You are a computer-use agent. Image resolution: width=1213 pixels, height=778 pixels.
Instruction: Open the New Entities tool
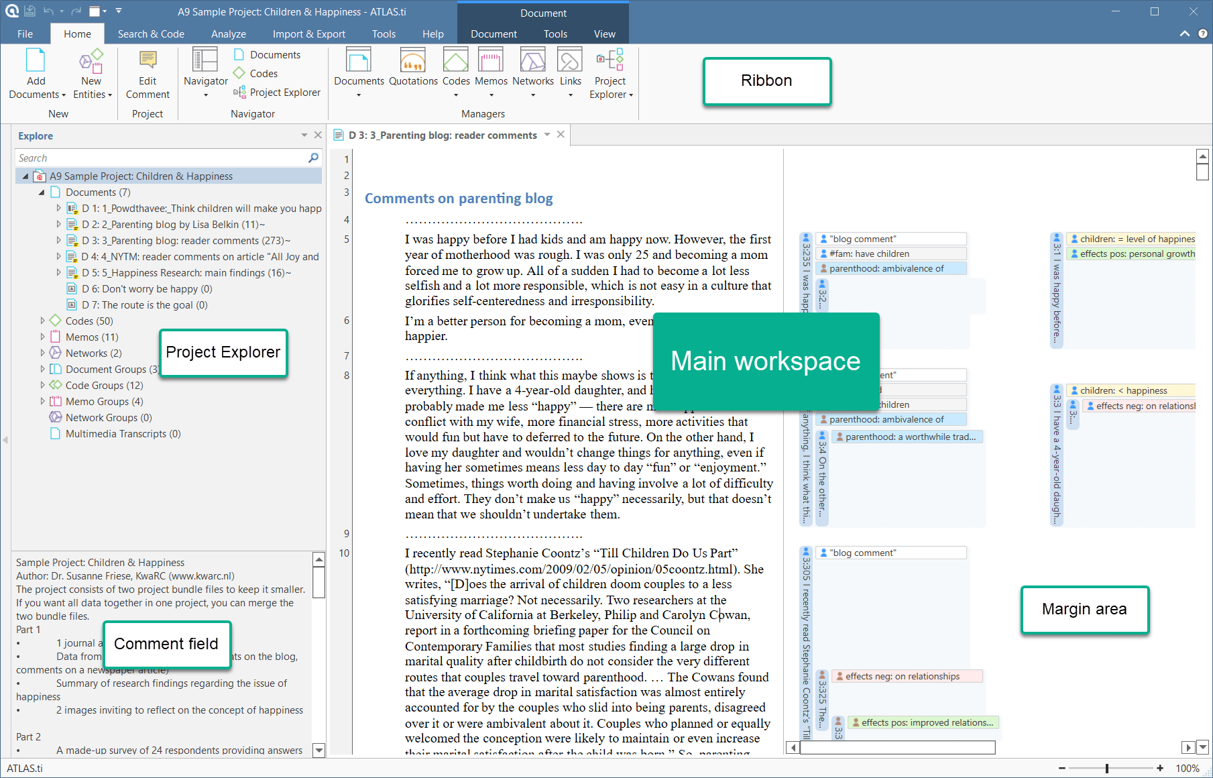(x=91, y=74)
